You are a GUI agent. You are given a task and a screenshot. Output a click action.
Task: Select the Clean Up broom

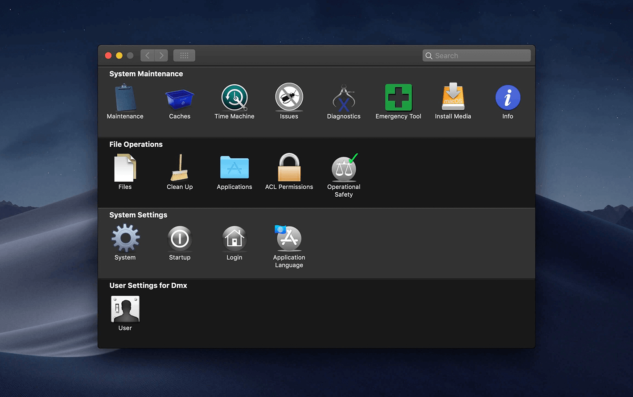180,168
